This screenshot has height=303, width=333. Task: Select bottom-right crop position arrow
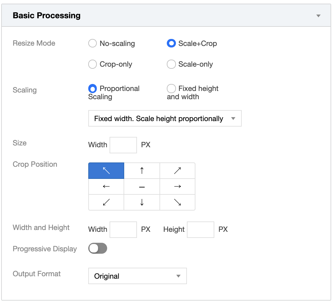point(177,202)
